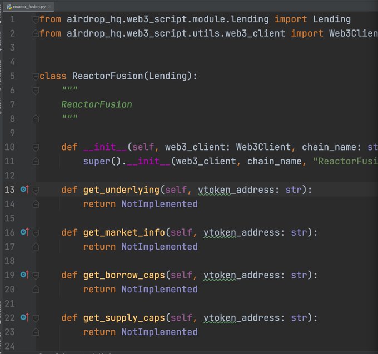Switch to the reactor_fusion.py tab
Screen dimensions: 378x354
coord(29,7)
